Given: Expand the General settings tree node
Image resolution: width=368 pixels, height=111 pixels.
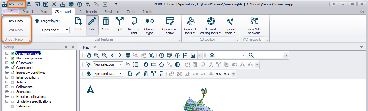Looking at the screenshot, I should click(x=7, y=53).
